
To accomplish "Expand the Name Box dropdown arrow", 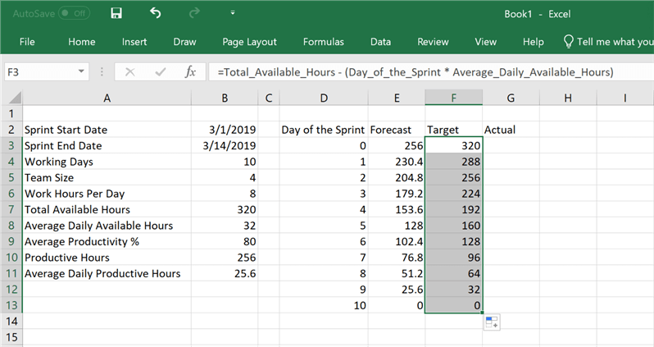I will 81,72.
